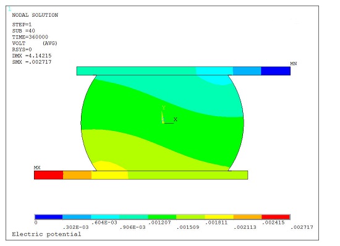Click the 'TIME=360000' text
The height and width of the screenshot is (246, 340).
point(30,37)
